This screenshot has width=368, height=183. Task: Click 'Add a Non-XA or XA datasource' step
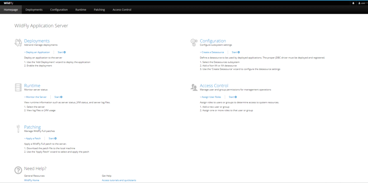pos(218,66)
